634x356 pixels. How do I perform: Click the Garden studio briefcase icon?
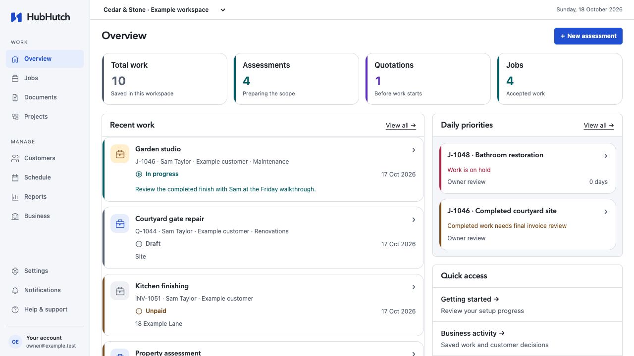120,154
